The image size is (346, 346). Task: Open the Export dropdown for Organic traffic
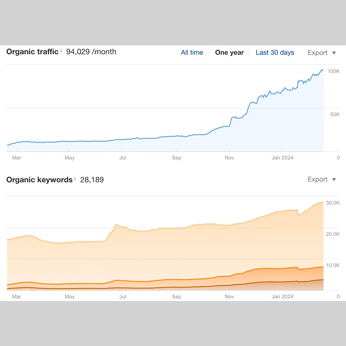click(321, 53)
